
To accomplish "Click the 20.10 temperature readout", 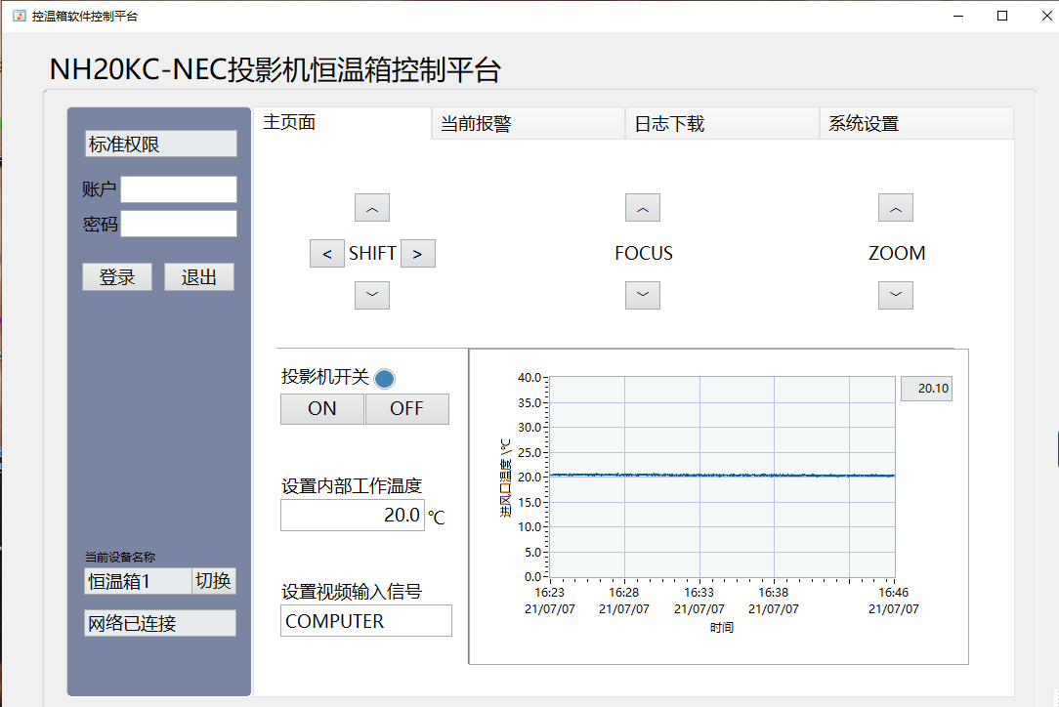I will point(926,389).
